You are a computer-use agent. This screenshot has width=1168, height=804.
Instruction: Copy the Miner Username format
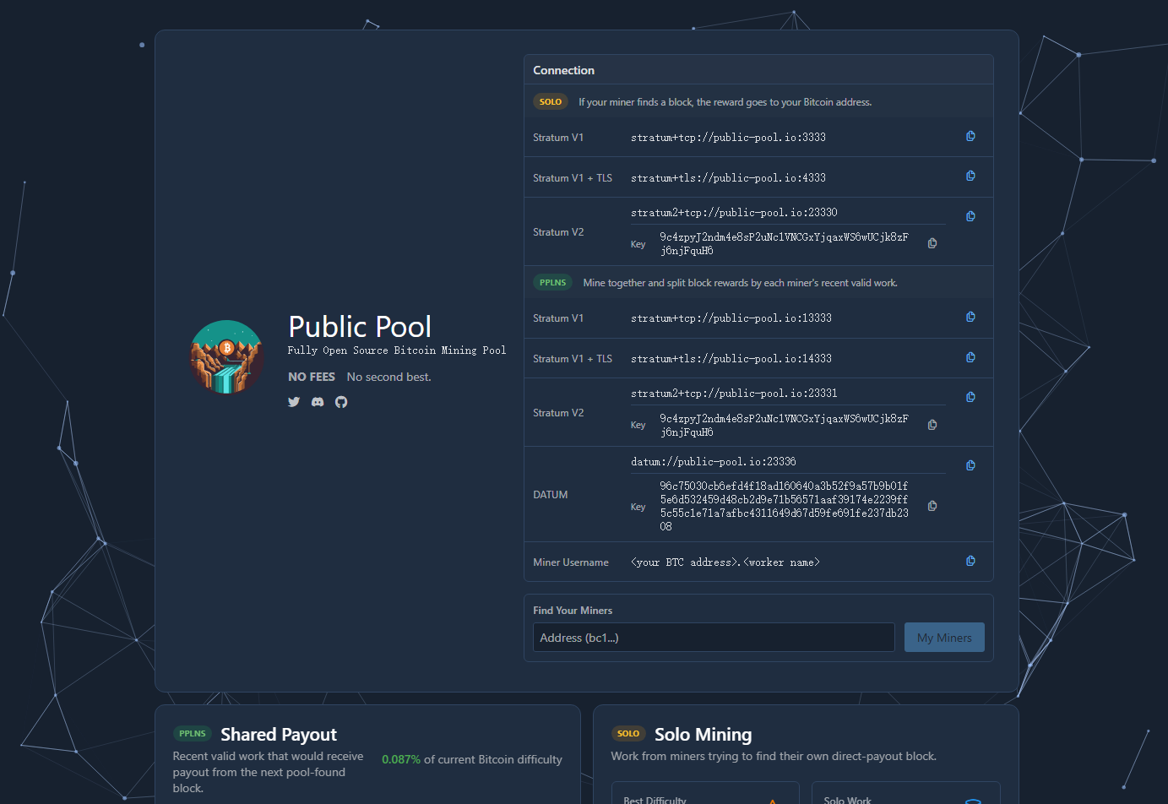coord(970,561)
